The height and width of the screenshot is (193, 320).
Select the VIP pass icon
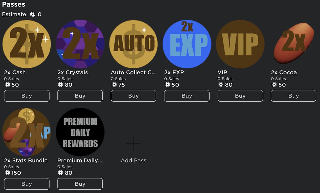tap(240, 44)
